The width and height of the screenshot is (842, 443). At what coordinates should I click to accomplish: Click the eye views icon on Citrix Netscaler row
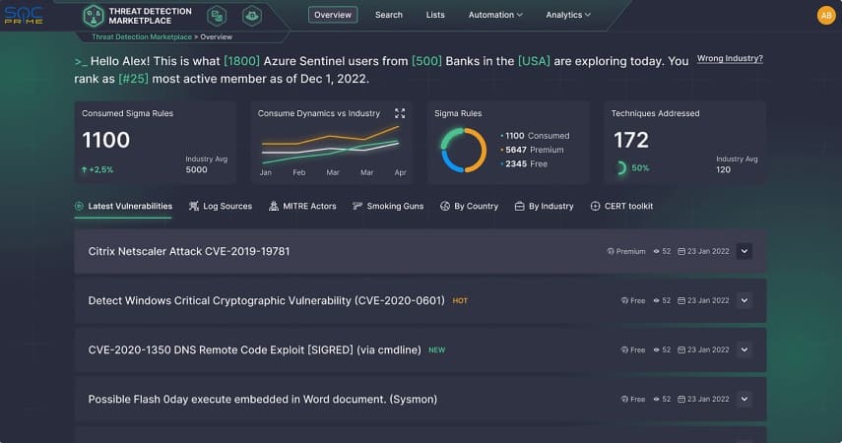(657, 251)
